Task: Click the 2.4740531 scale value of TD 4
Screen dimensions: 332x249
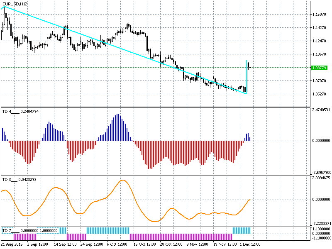Action: click(x=321, y=110)
